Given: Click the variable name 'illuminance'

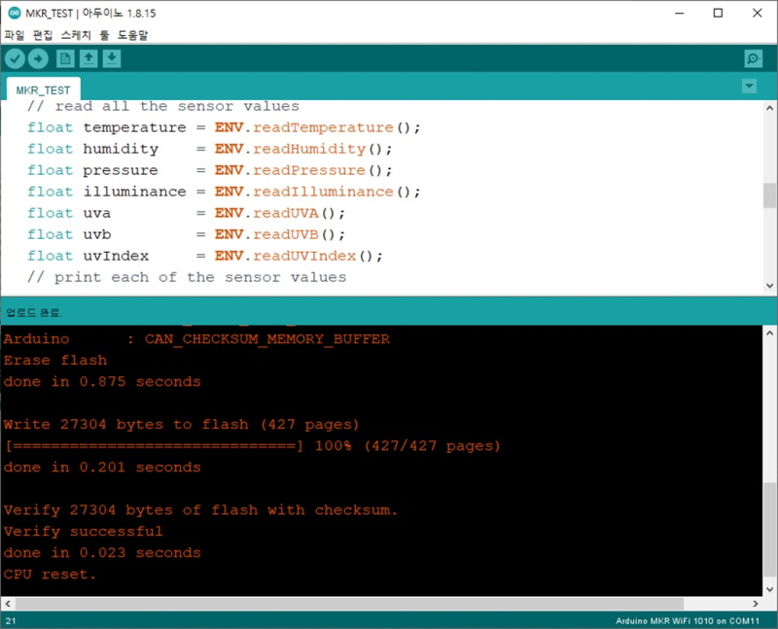Looking at the screenshot, I should pos(134,192).
